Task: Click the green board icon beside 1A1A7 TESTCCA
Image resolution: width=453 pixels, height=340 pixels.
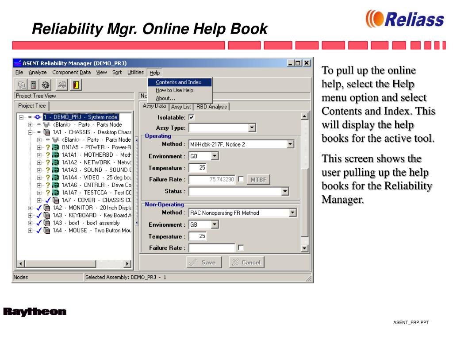Action: tap(56, 193)
